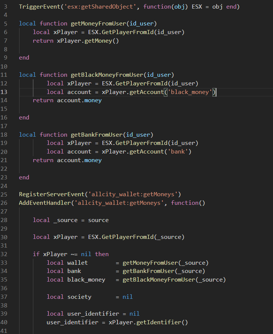Click line number 18 in the gutter
Screen dimensions: 273x334
tap(4, 135)
